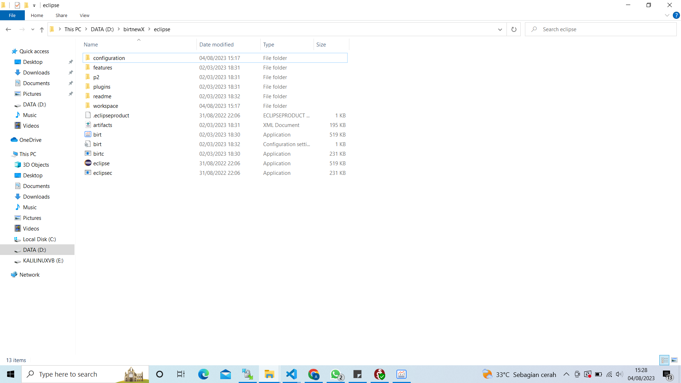
Task: Go up one folder level arrow
Action: click(x=42, y=29)
